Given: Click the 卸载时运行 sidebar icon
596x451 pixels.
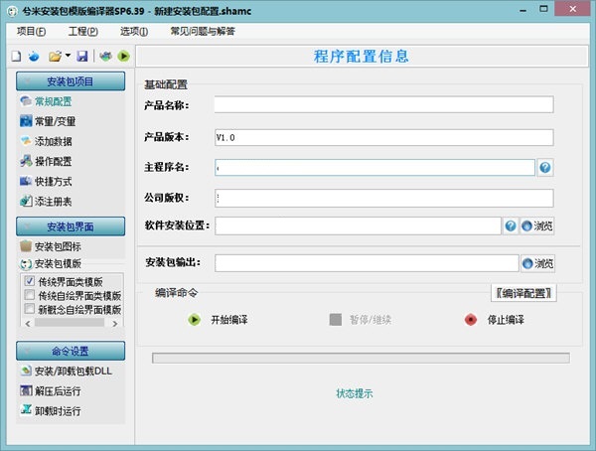Looking at the screenshot, I should click(26, 410).
